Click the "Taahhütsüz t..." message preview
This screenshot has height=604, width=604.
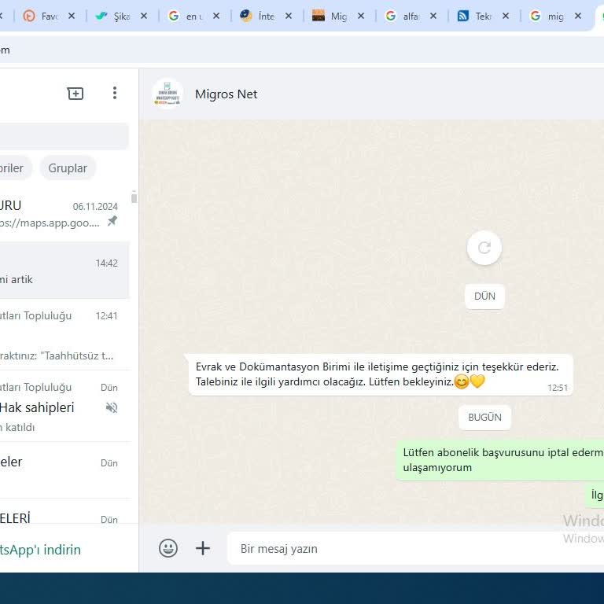[x=57, y=355]
